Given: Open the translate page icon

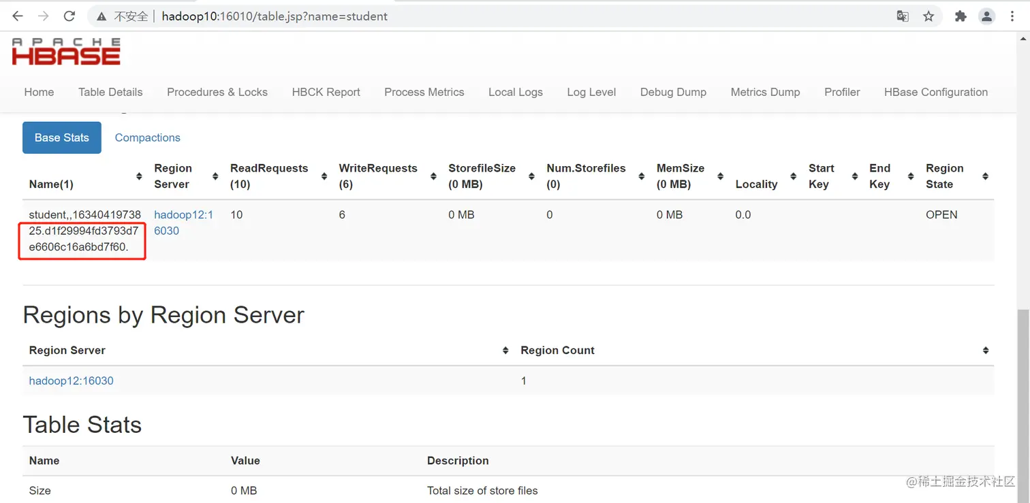Looking at the screenshot, I should tap(903, 16).
